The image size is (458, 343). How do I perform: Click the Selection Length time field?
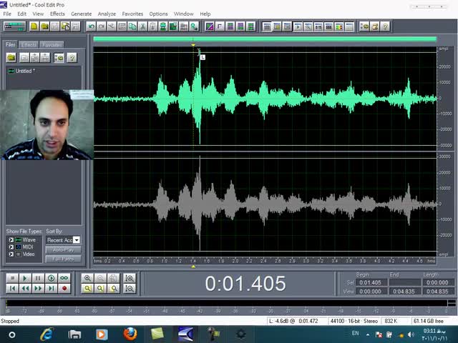438,282
